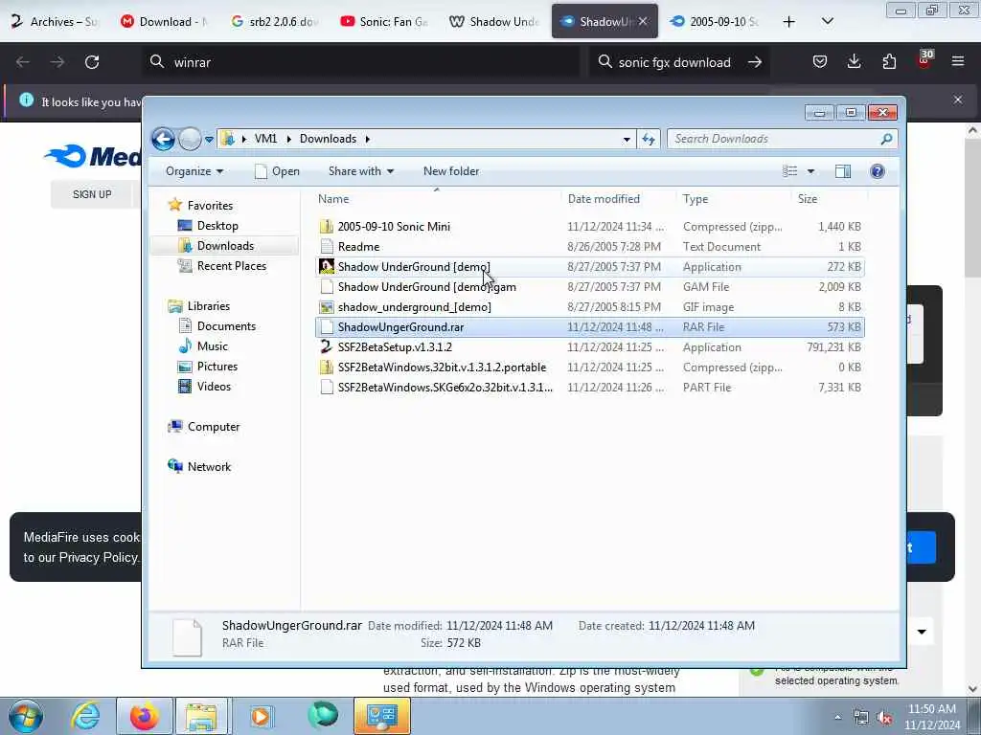Switch to 2005-09-10 Sonic MediaFire tab
Viewport: 981px width, 735px height.
(715, 21)
